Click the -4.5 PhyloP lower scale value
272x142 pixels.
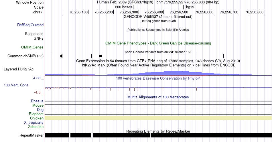(37, 92)
